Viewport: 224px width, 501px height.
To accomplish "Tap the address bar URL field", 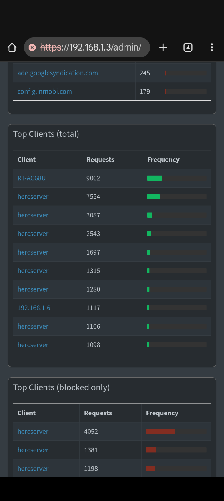I will point(87,47).
